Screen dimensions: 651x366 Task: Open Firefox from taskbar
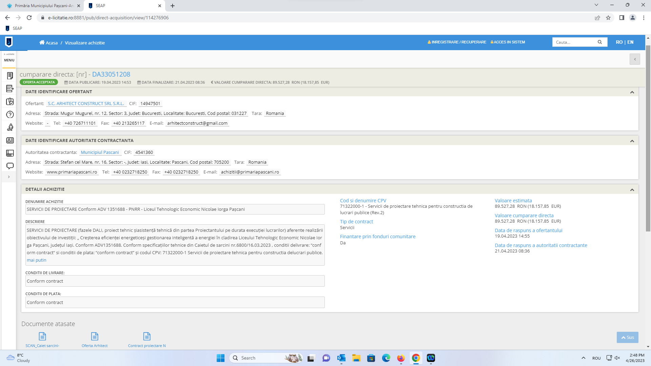(x=401, y=358)
